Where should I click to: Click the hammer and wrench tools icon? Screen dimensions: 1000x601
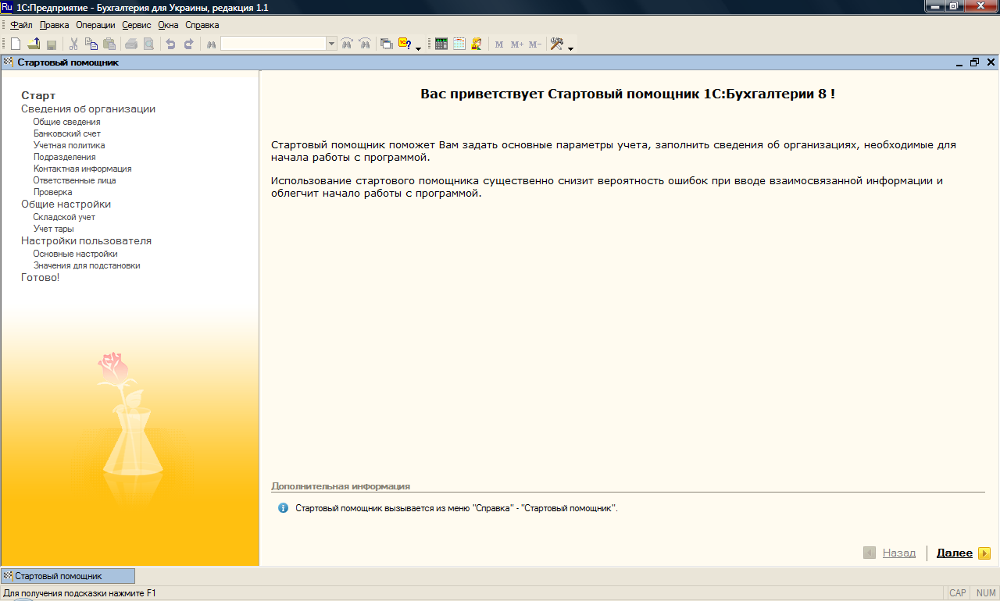tap(557, 44)
